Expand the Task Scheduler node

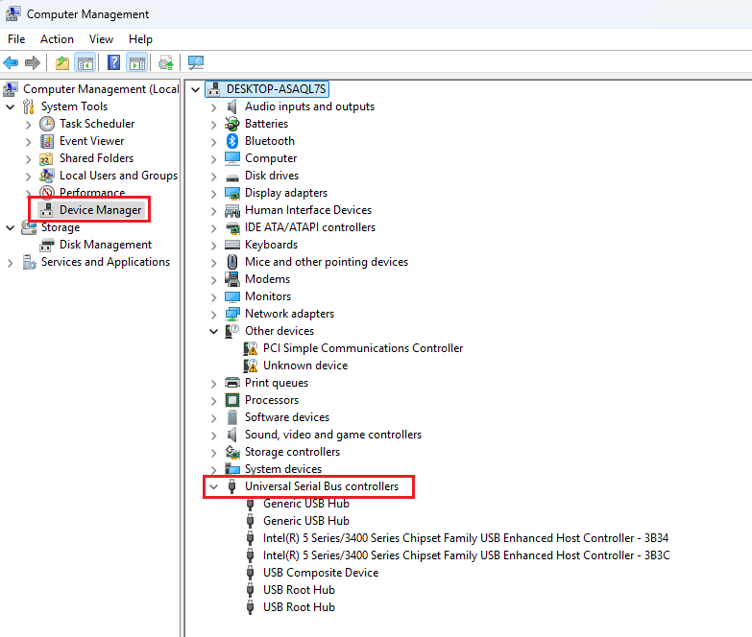pyautogui.click(x=28, y=125)
